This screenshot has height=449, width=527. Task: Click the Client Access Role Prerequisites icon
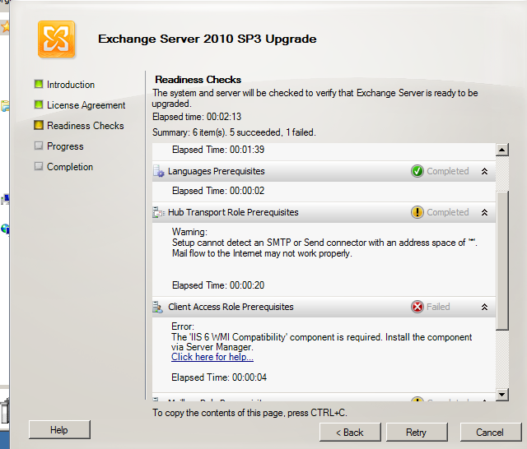click(x=159, y=308)
